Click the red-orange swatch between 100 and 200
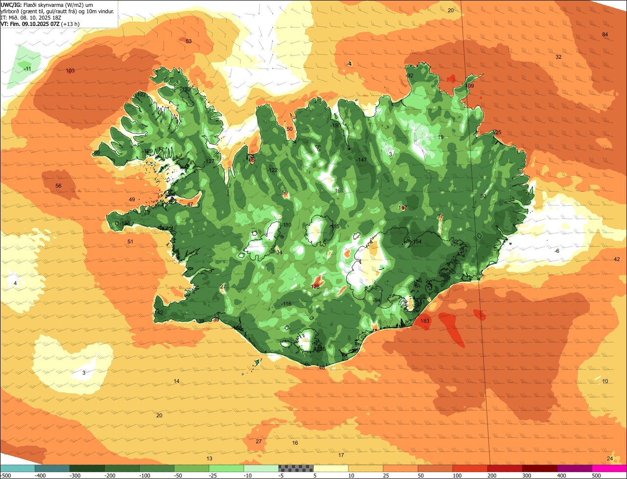The image size is (627, 479). click(470, 468)
